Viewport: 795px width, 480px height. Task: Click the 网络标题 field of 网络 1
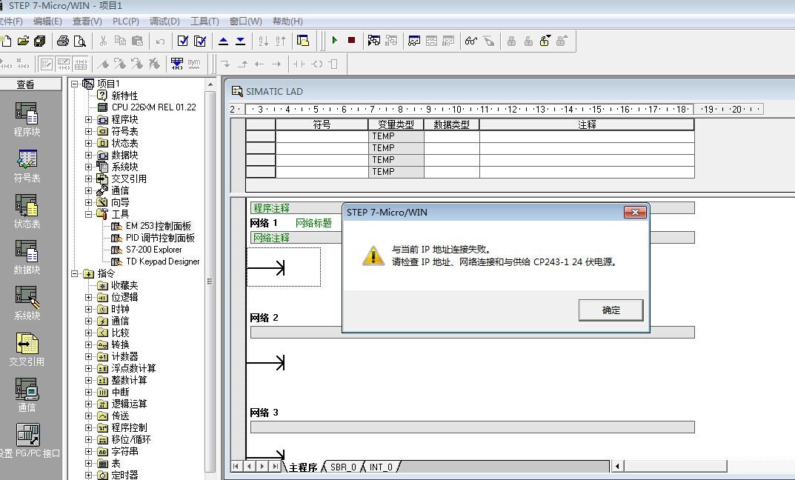(313, 223)
